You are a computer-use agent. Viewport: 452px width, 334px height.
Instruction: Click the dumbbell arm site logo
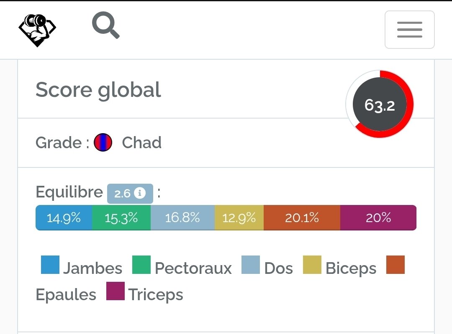[x=37, y=30]
